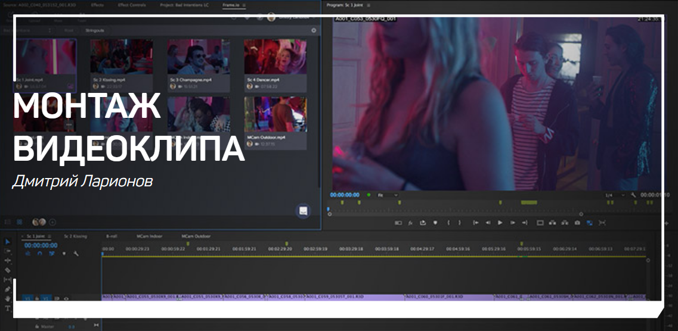The width and height of the screenshot is (678, 331).
Task: Click Export Frame camera icon
Action: point(577,223)
